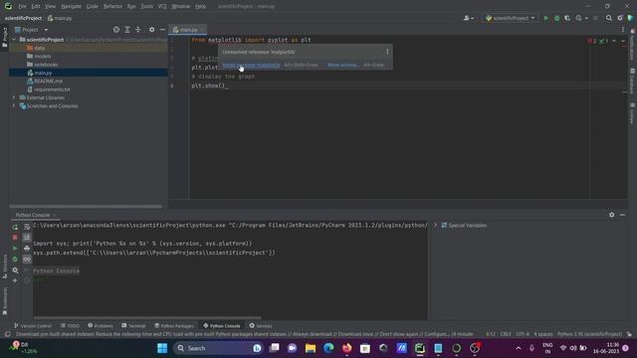This screenshot has height=358, width=637.
Task: Add new console plus icon
Action: [15, 280]
